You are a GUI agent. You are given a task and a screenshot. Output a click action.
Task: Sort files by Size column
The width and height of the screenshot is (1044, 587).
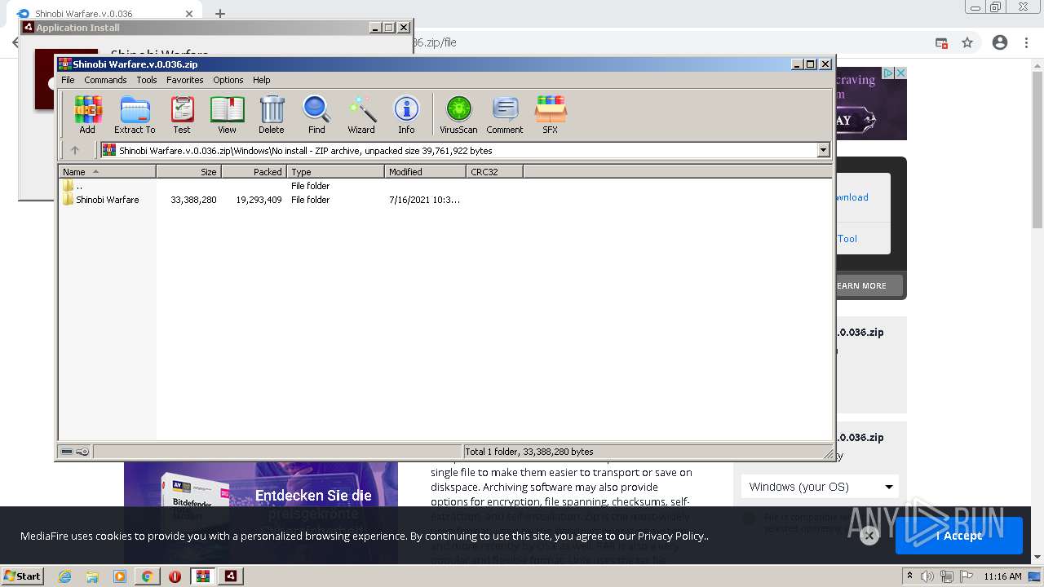coord(188,171)
